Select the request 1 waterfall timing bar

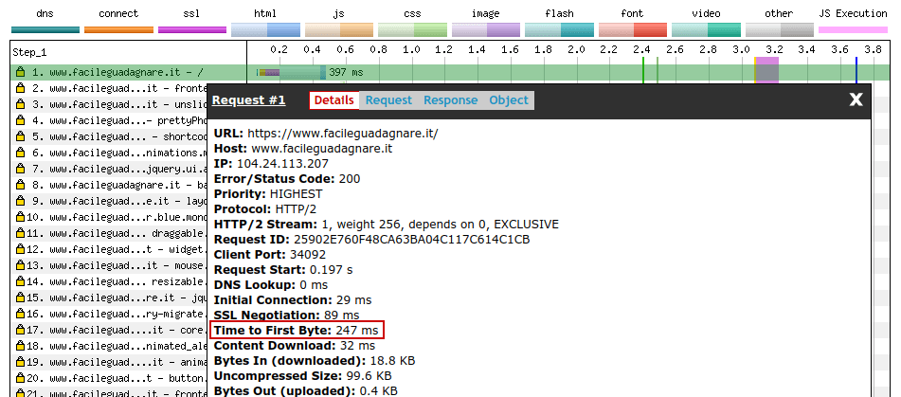[292, 72]
